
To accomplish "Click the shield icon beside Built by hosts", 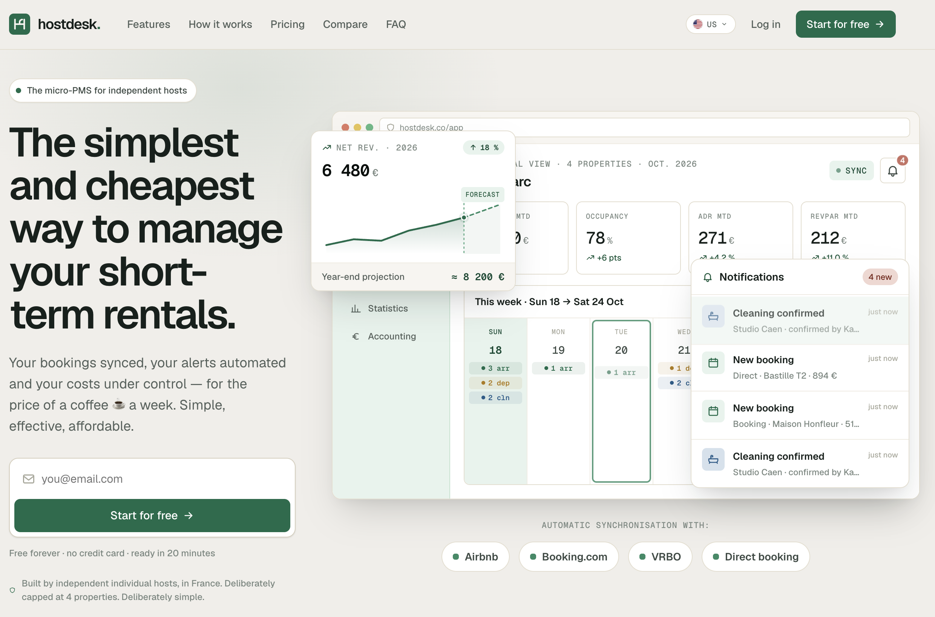I will pyautogui.click(x=12, y=590).
